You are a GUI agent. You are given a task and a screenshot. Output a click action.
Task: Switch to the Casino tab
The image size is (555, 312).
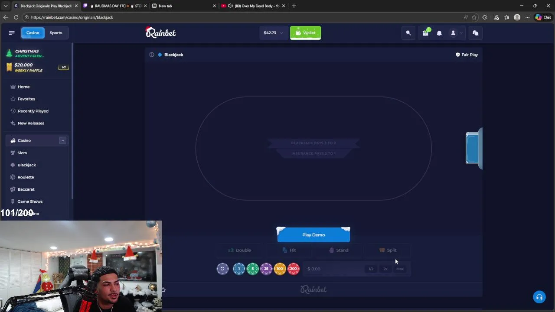coord(33,33)
